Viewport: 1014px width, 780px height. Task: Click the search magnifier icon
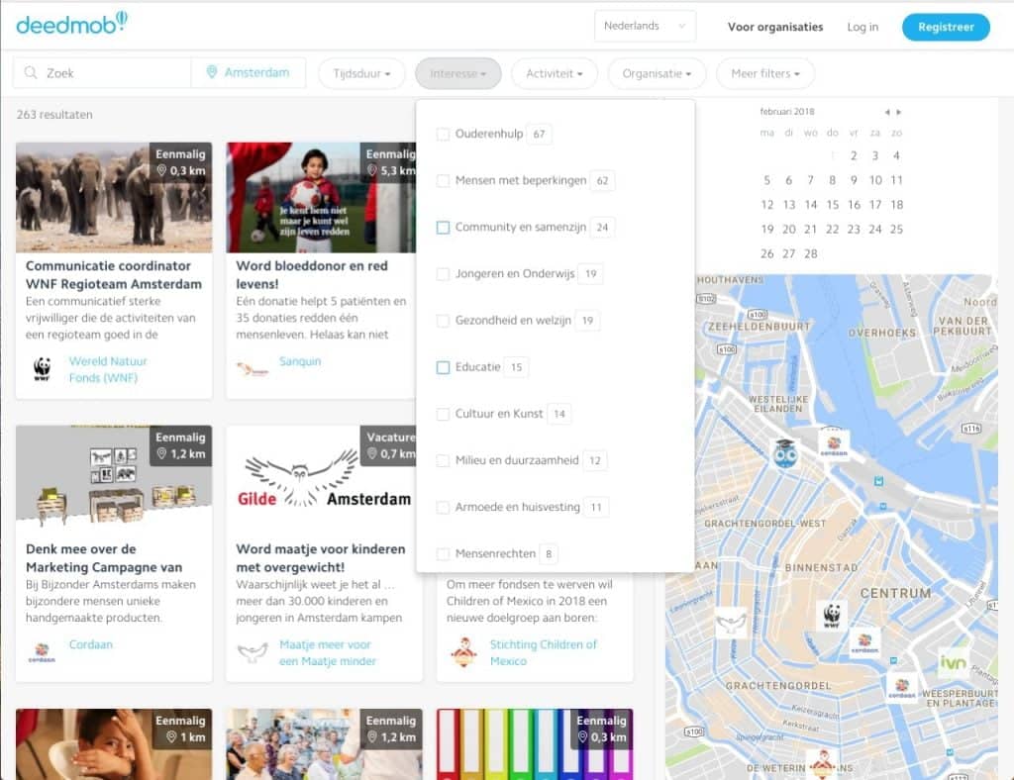click(31, 72)
